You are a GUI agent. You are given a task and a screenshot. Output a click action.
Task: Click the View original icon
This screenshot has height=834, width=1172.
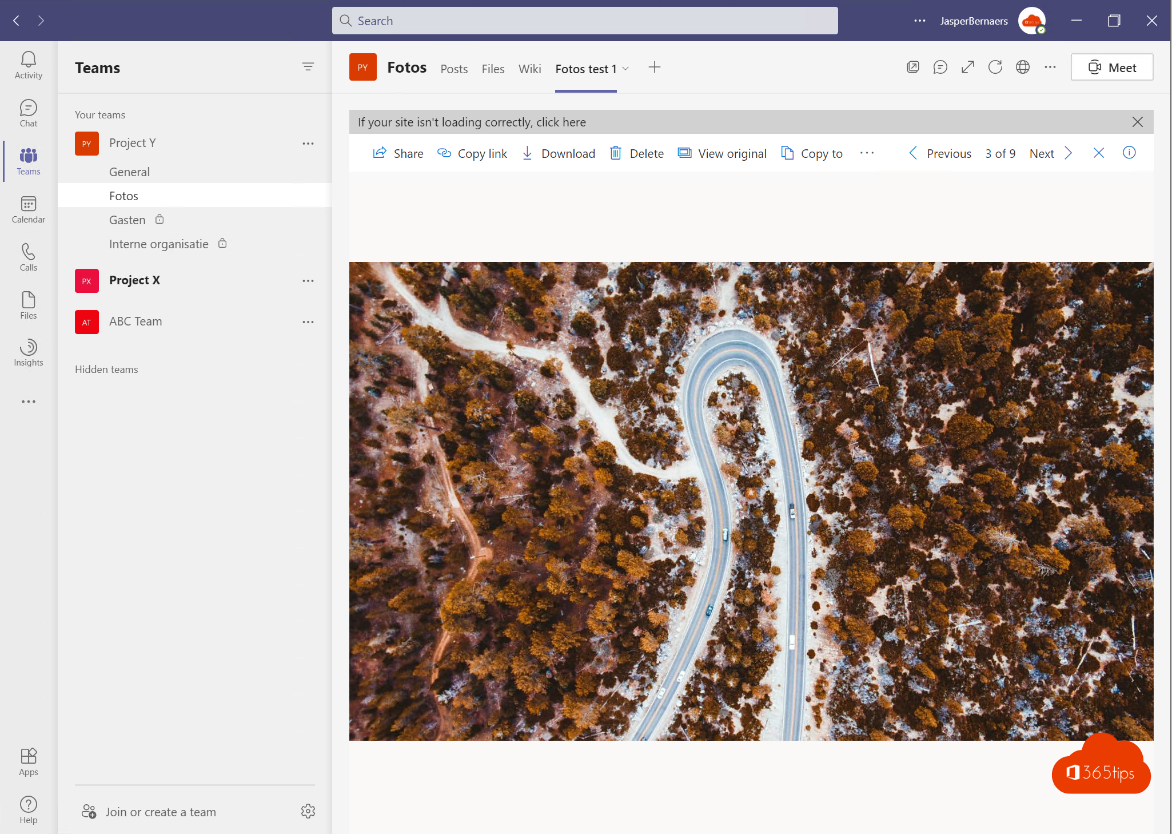tap(685, 153)
